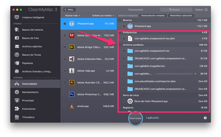The width and height of the screenshot is (221, 137).
Task: Toggle the Archivos auxiliares group checkbox
Action: [120, 45]
